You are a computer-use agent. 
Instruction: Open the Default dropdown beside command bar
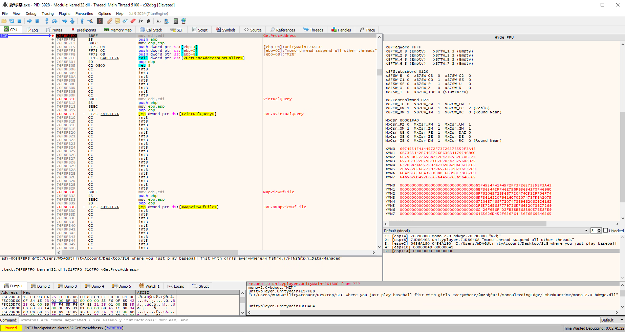pyautogui.click(x=612, y=320)
